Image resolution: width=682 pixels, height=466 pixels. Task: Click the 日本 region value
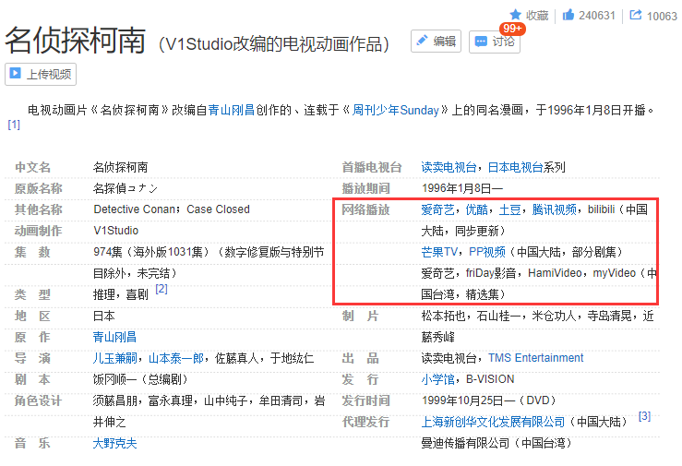pyautogui.click(x=104, y=316)
